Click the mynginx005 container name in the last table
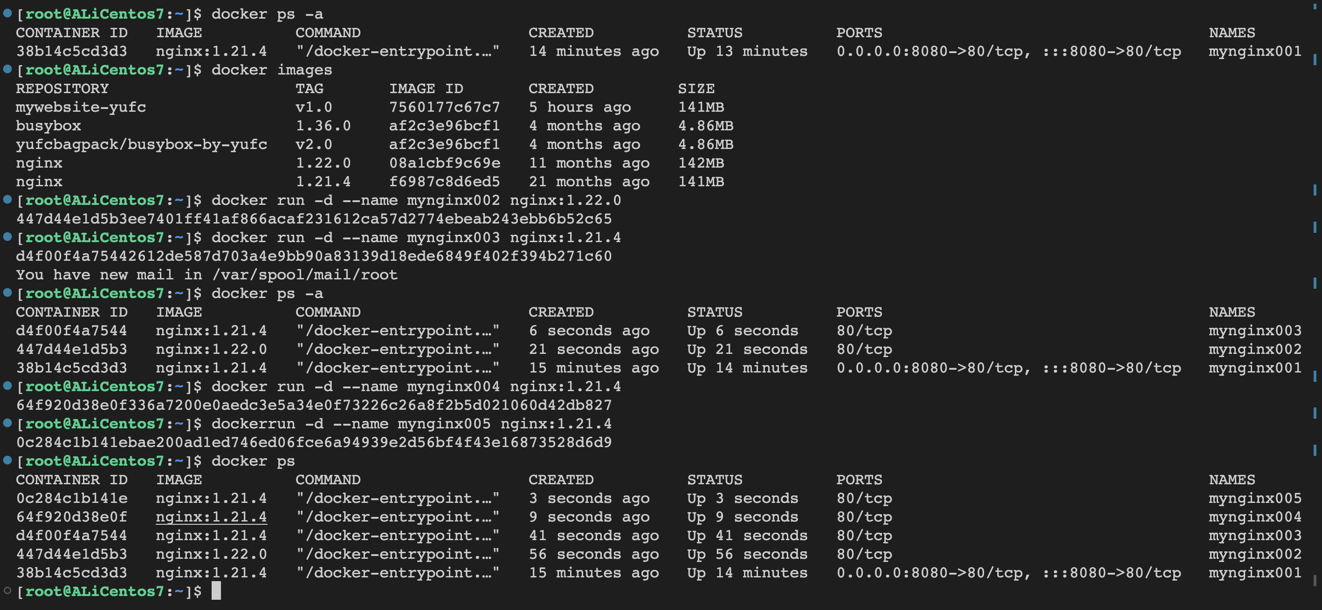The height and width of the screenshot is (610, 1322). pos(1255,498)
